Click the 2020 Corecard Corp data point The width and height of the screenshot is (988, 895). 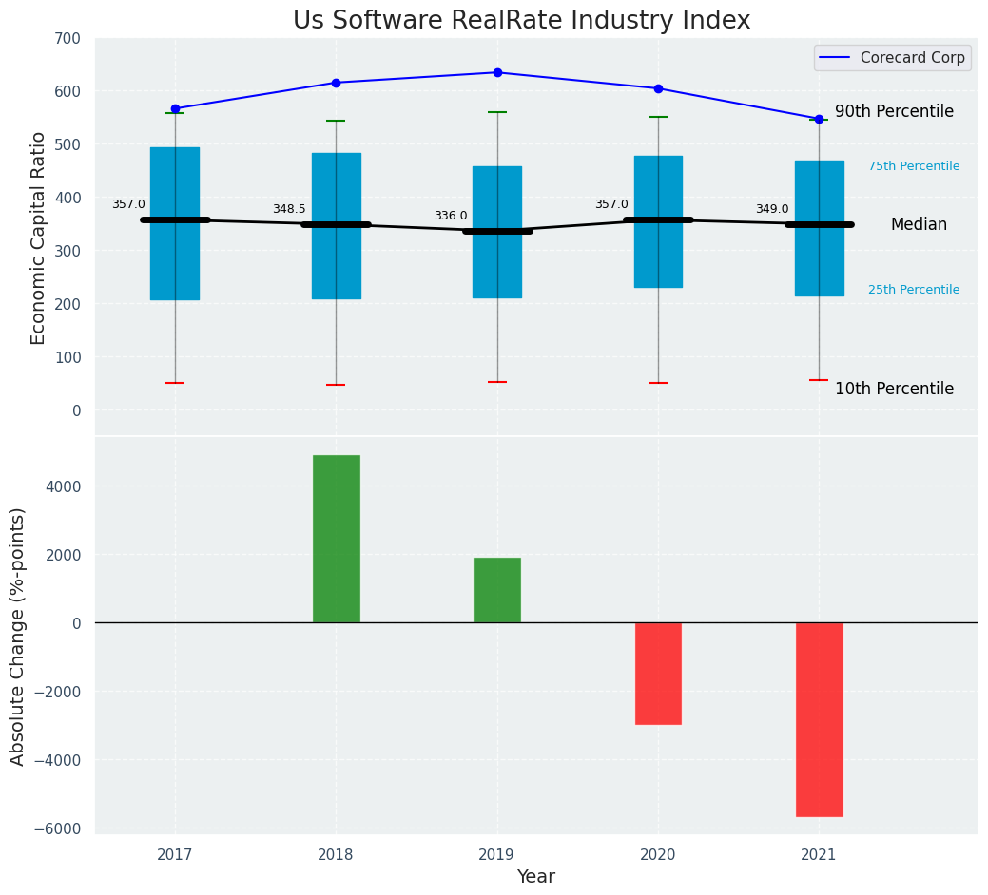[658, 88]
